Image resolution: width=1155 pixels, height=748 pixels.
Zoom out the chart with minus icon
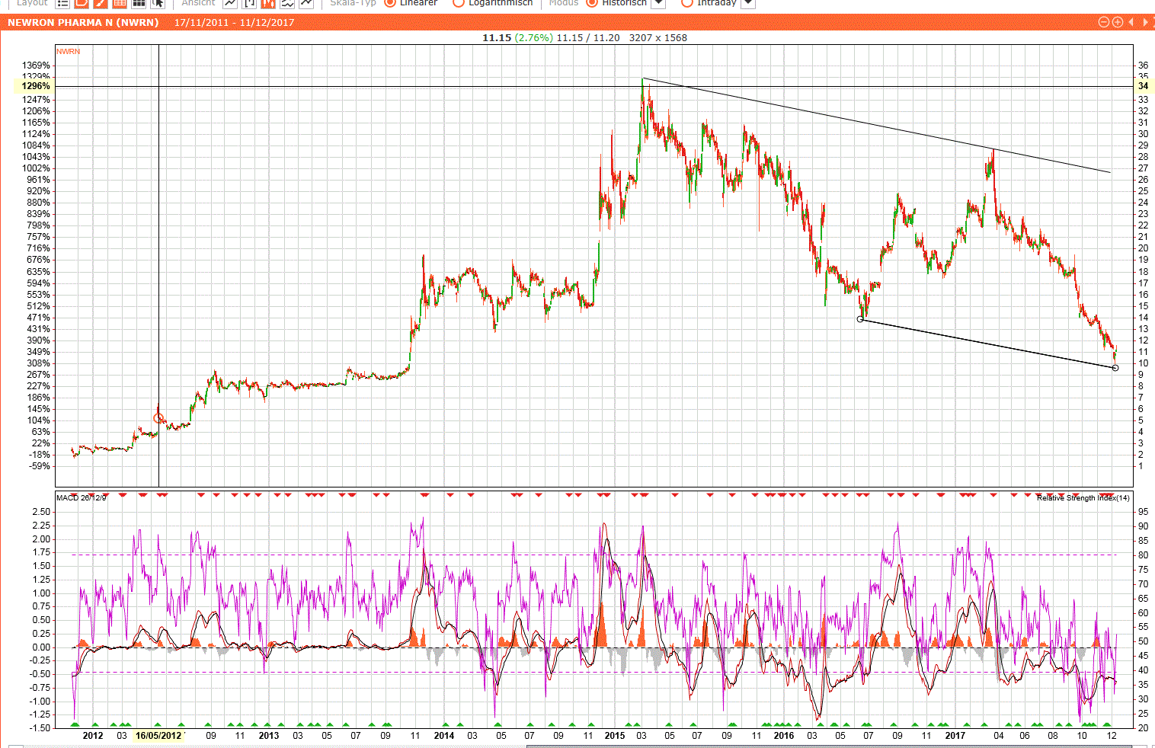pos(1104,22)
